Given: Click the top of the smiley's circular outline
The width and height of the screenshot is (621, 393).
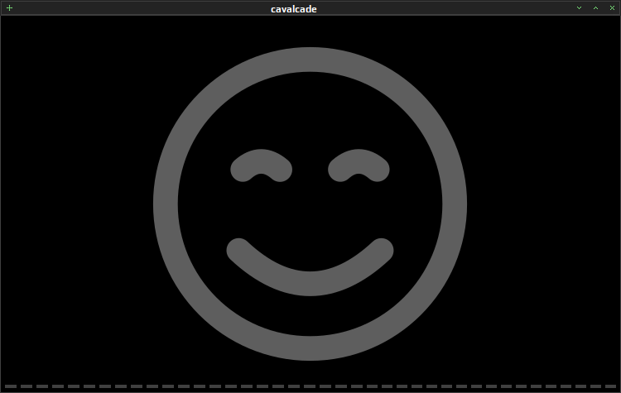Looking at the screenshot, I should pos(310,60).
